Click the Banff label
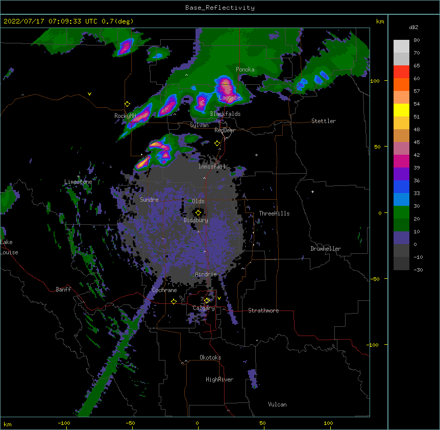This screenshot has height=430, width=440. pos(63,290)
